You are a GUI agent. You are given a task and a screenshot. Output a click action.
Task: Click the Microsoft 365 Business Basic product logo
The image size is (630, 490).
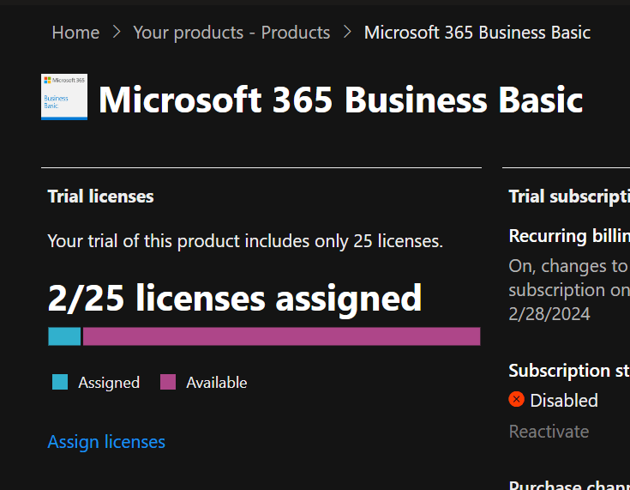(64, 97)
